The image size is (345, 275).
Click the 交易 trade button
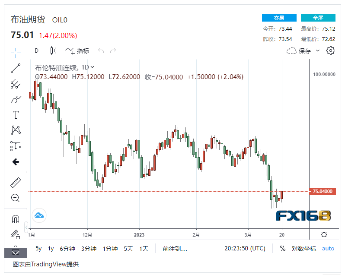coord(279,18)
